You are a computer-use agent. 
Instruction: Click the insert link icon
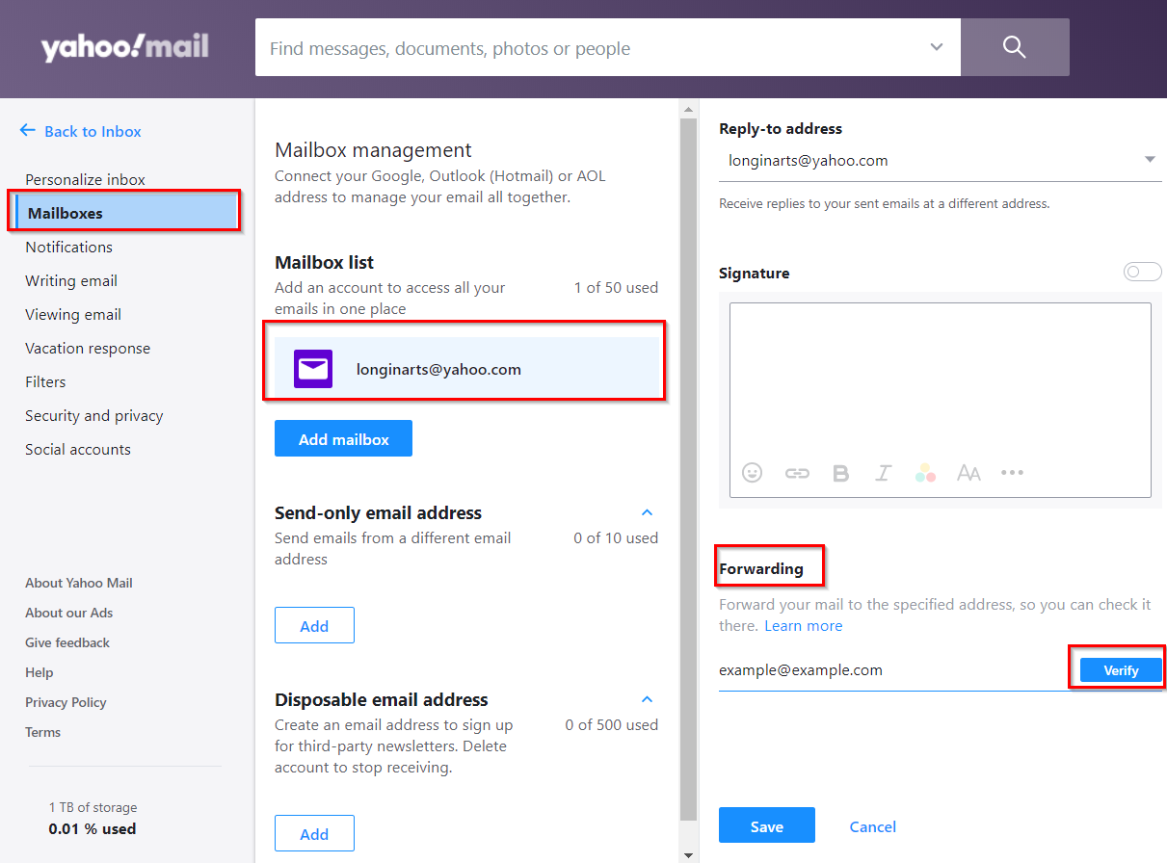click(x=797, y=473)
